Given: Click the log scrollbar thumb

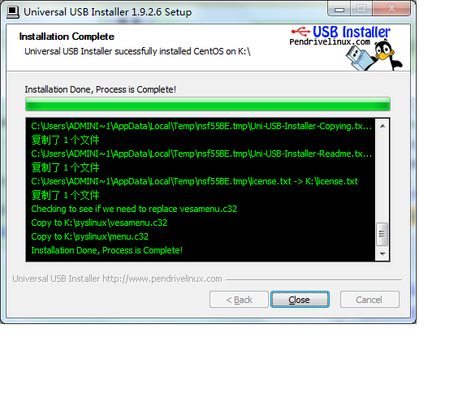Looking at the screenshot, I should coord(382,234).
